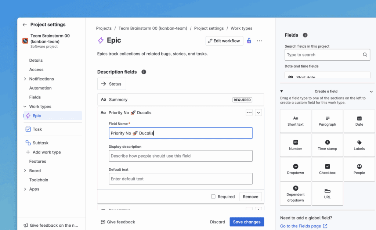This screenshot has width=376, height=230.
Task: Open the three-dot menu beside the lock icon
Action: point(260,41)
